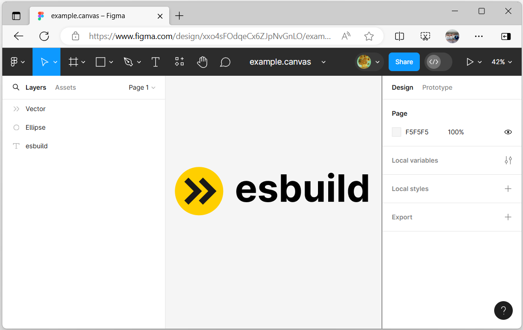The image size is (523, 330).
Task: Select the example.canvas – Figma tab
Action: 99,16
